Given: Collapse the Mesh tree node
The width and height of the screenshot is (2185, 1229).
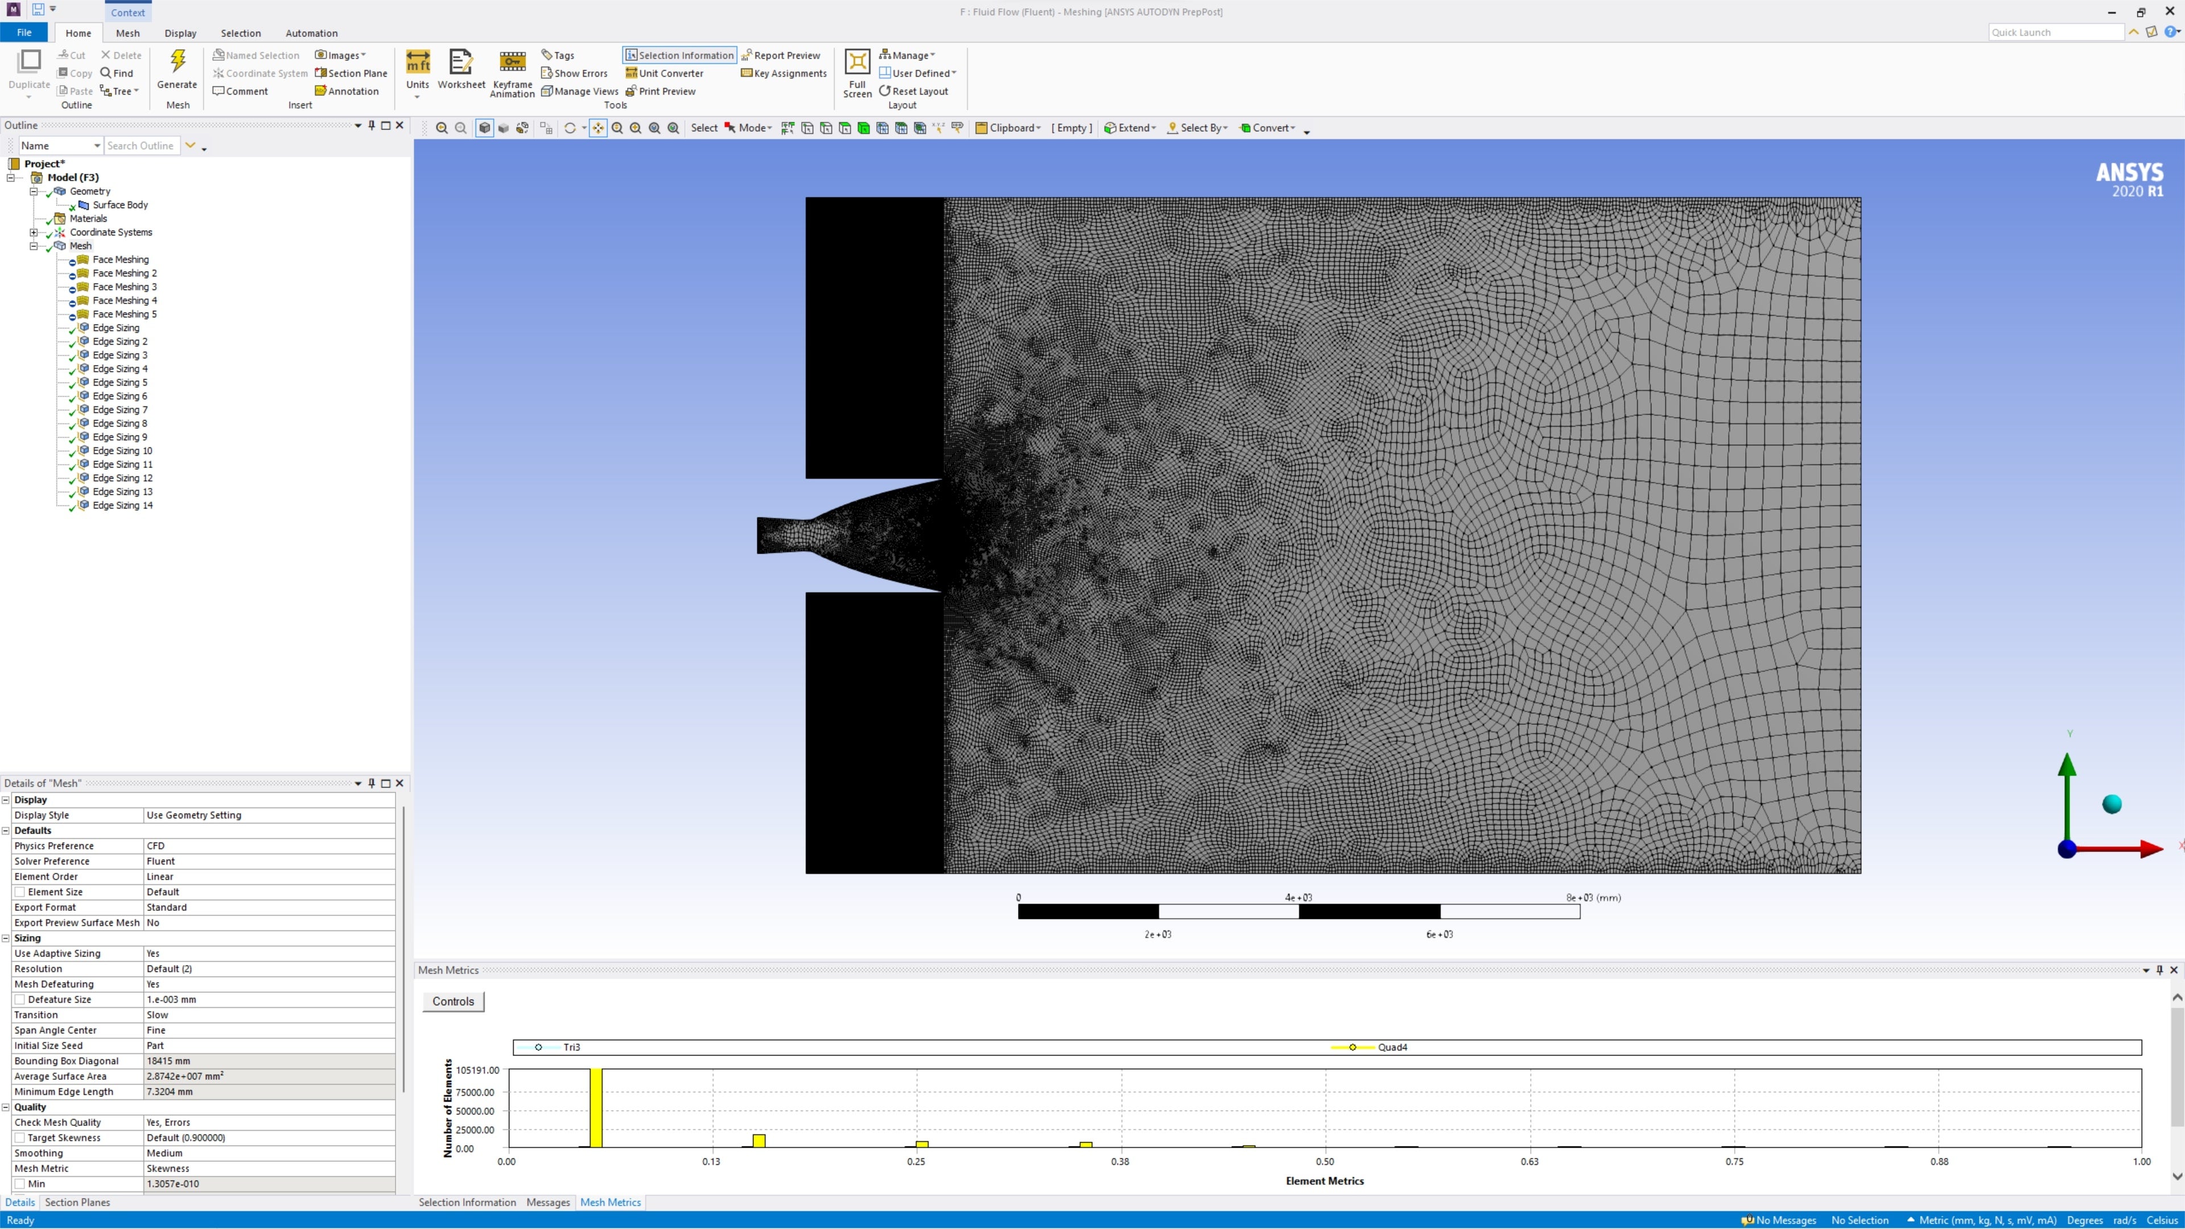Looking at the screenshot, I should tap(34, 246).
